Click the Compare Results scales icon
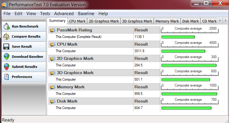The width and height of the screenshot is (229, 123). (7, 36)
